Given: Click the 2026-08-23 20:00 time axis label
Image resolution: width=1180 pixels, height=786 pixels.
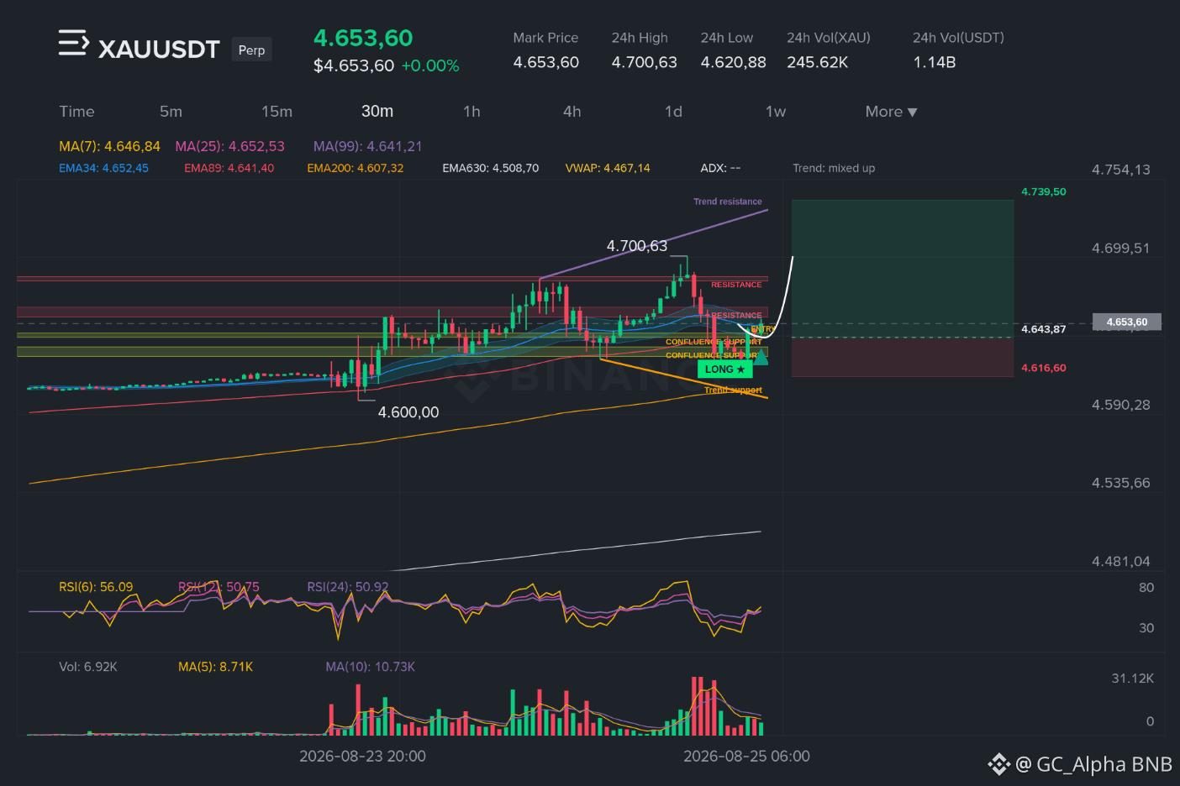Looking at the screenshot, I should click(x=362, y=756).
